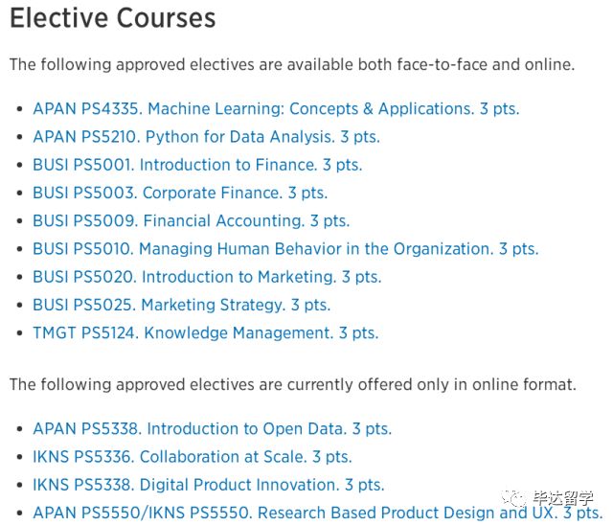Viewport: 613px width, 525px height.
Task: Click BUSI PS5001 Introduction to Finance link
Action: click(x=197, y=165)
